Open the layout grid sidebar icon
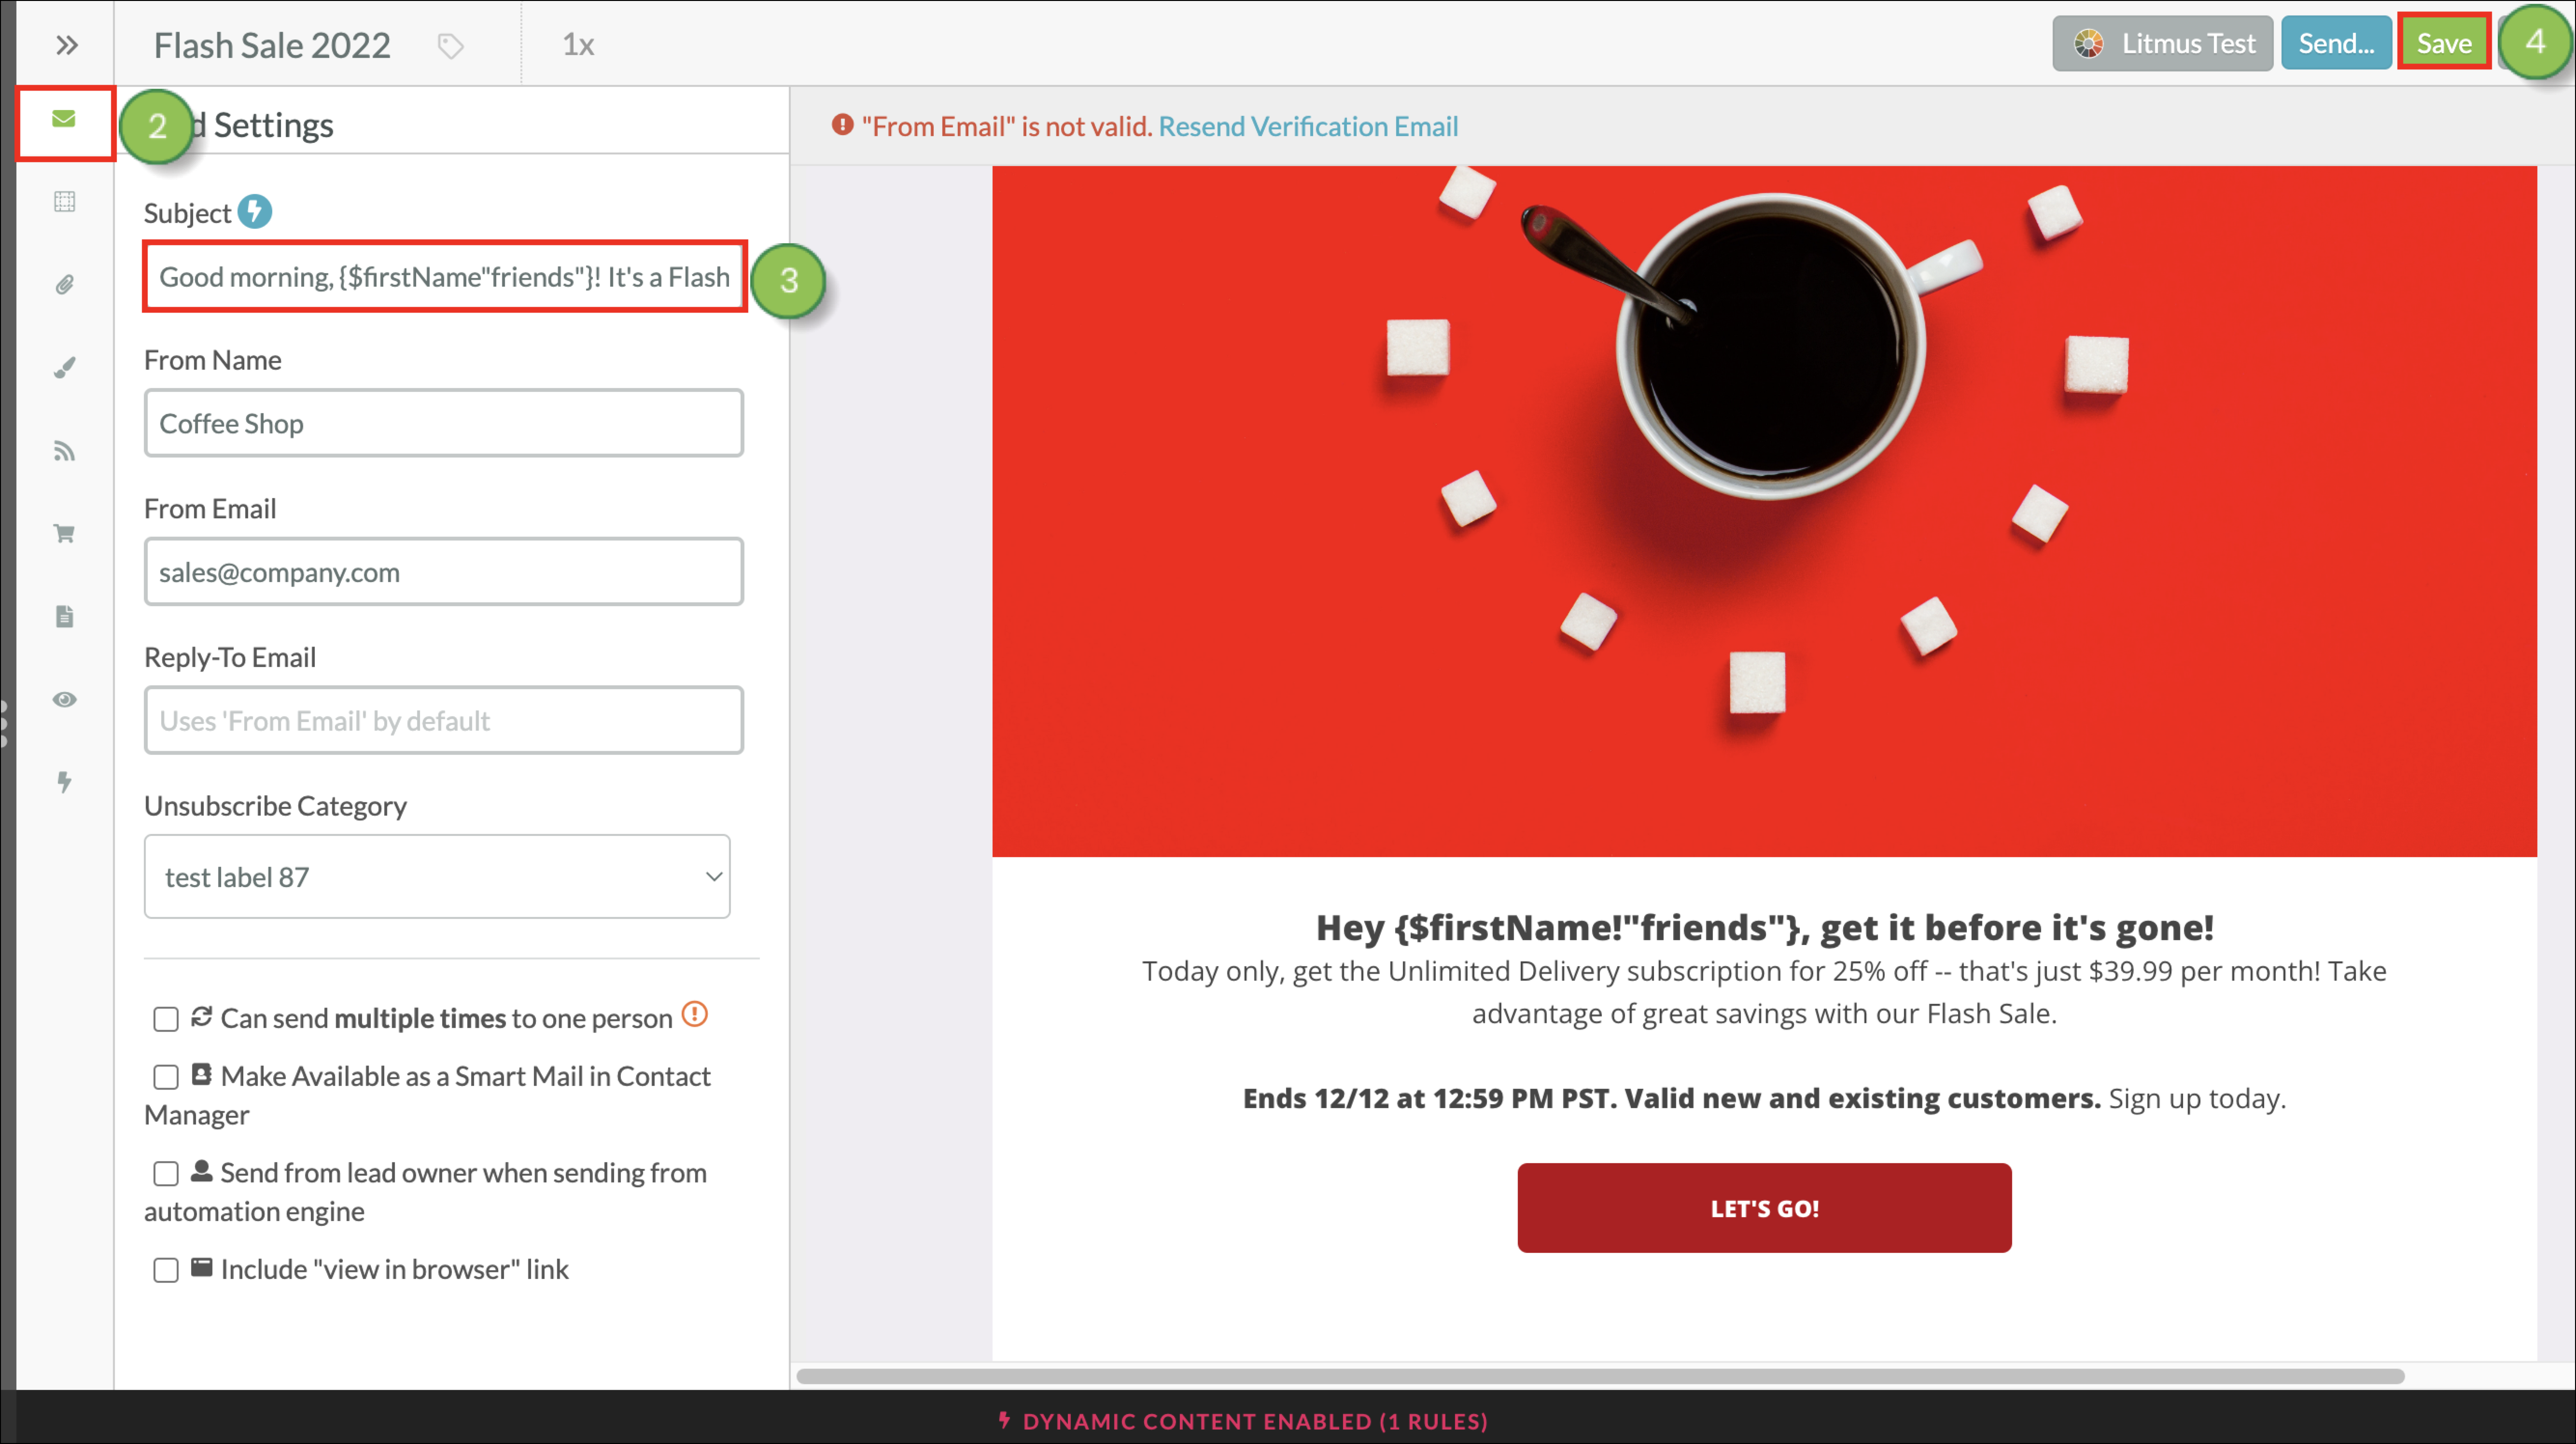Screen dimensions: 2576x1444 pos(65,202)
